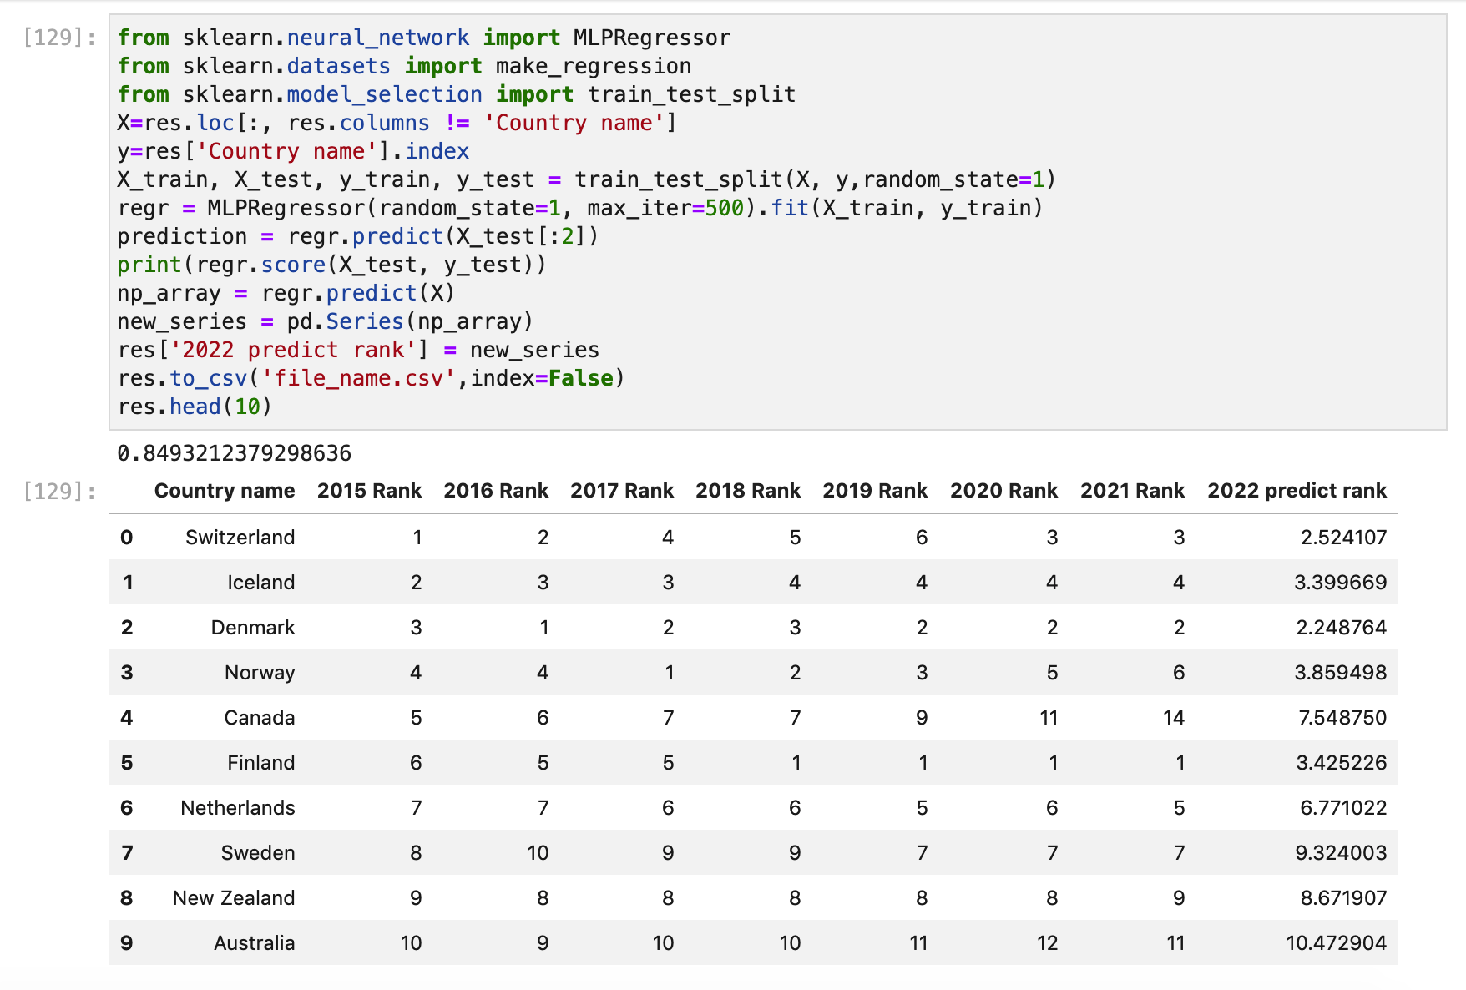This screenshot has height=990, width=1466.
Task: Select the Denmark country cell
Action: (253, 628)
